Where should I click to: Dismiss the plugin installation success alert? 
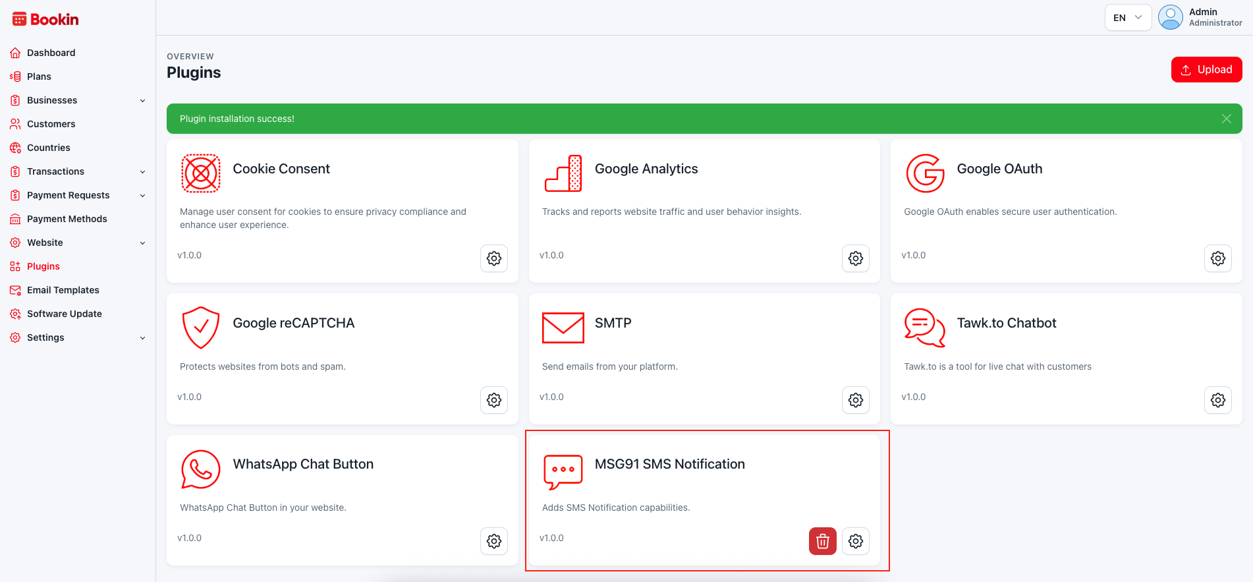(1226, 119)
